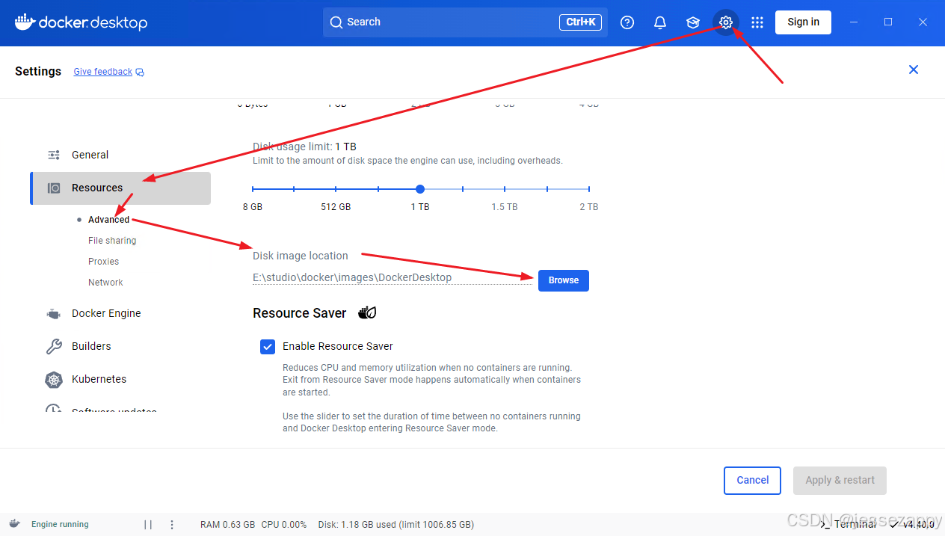This screenshot has height=536, width=945.
Task: Click the Resource Saver heading
Action: coord(299,313)
